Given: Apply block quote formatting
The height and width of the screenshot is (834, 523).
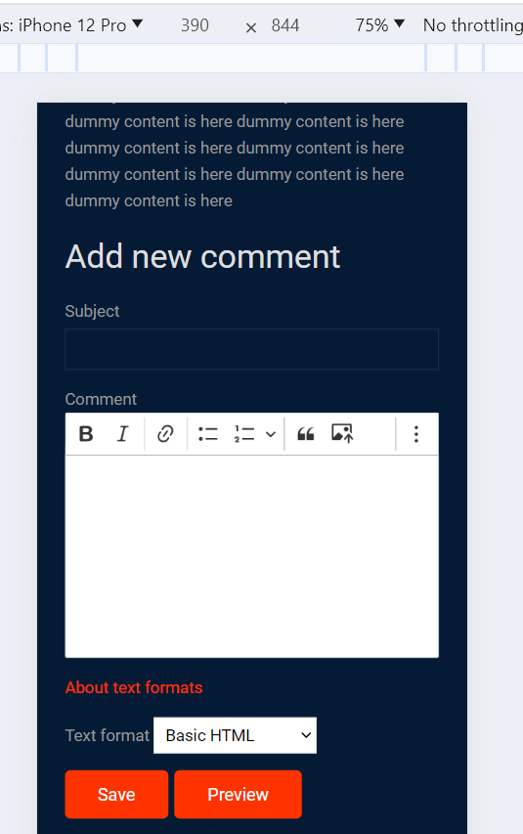Looking at the screenshot, I should tap(305, 434).
